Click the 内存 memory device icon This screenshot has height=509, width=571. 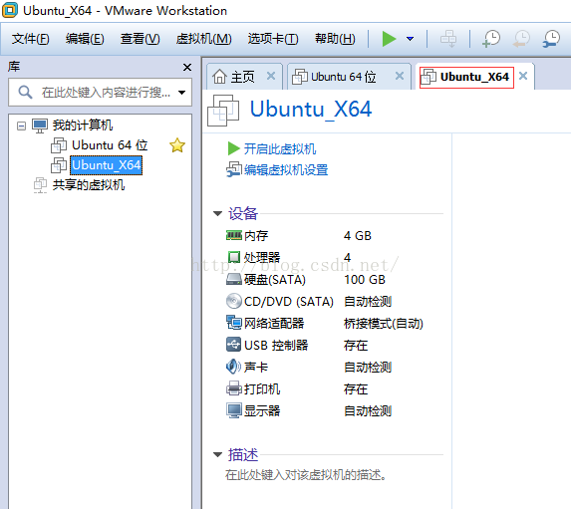[x=233, y=235]
